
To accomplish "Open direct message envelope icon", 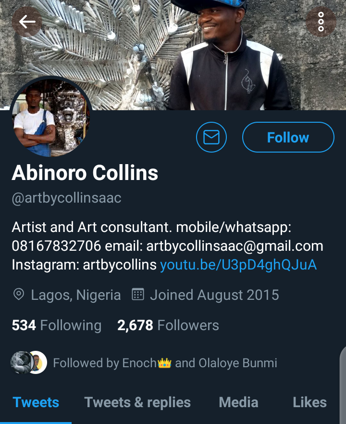I will tap(211, 137).
